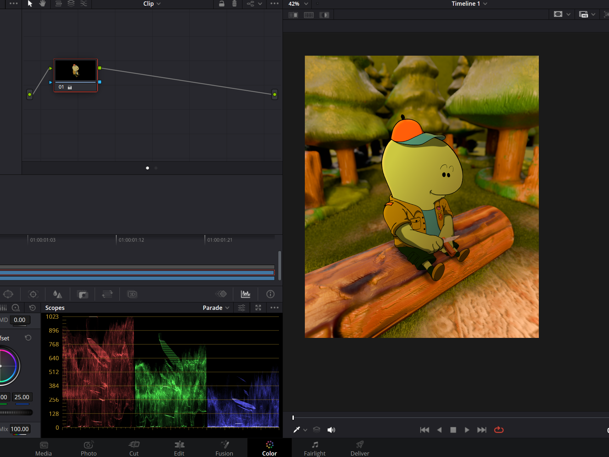Play the clip in reverse
The image size is (609, 457).
pyautogui.click(x=440, y=430)
